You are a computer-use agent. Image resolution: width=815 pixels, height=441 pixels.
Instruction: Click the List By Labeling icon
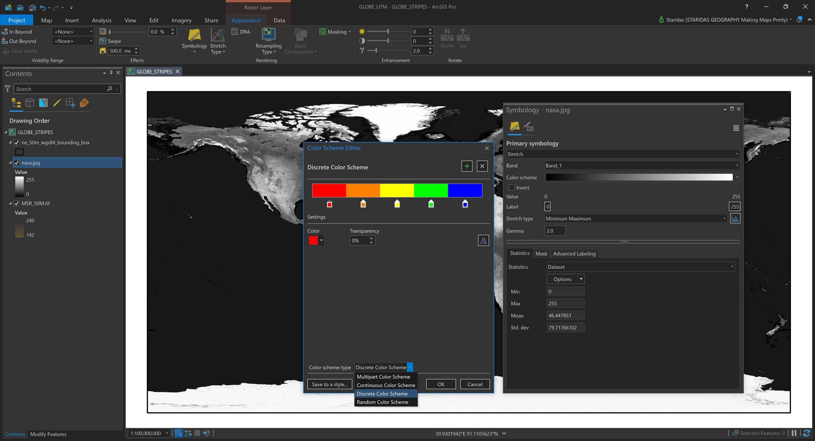point(84,103)
